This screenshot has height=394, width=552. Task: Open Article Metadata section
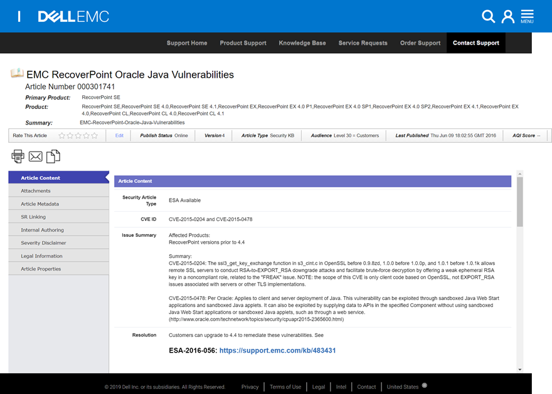coord(58,204)
